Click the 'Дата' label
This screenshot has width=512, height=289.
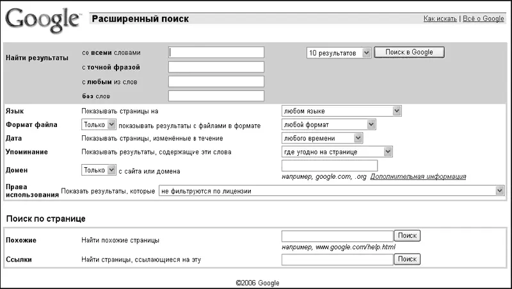[x=13, y=138]
